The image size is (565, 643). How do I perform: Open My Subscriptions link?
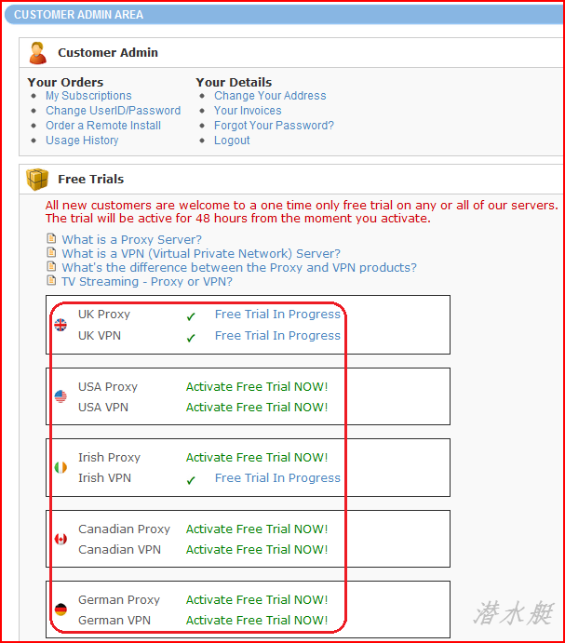88,96
